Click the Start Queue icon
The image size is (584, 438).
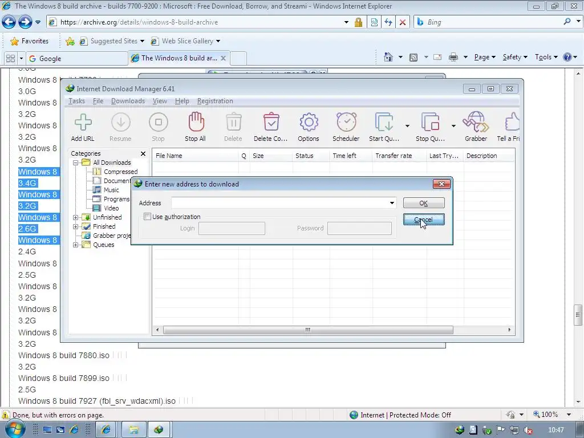tap(384, 122)
